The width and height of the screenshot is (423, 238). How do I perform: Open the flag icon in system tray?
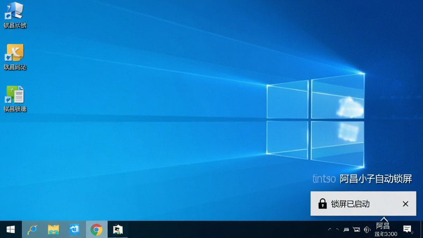click(347, 230)
